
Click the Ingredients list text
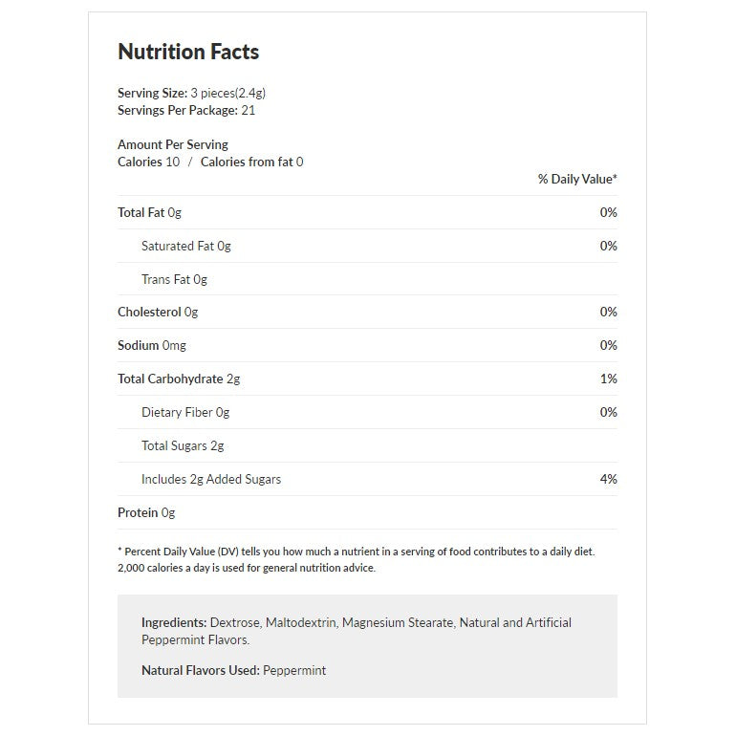point(356,631)
